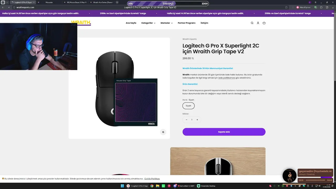
Task: Click the Miktar label
Action: pos(186,114)
